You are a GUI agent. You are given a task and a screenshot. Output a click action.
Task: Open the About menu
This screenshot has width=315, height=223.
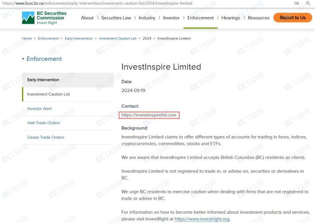[x=87, y=18]
